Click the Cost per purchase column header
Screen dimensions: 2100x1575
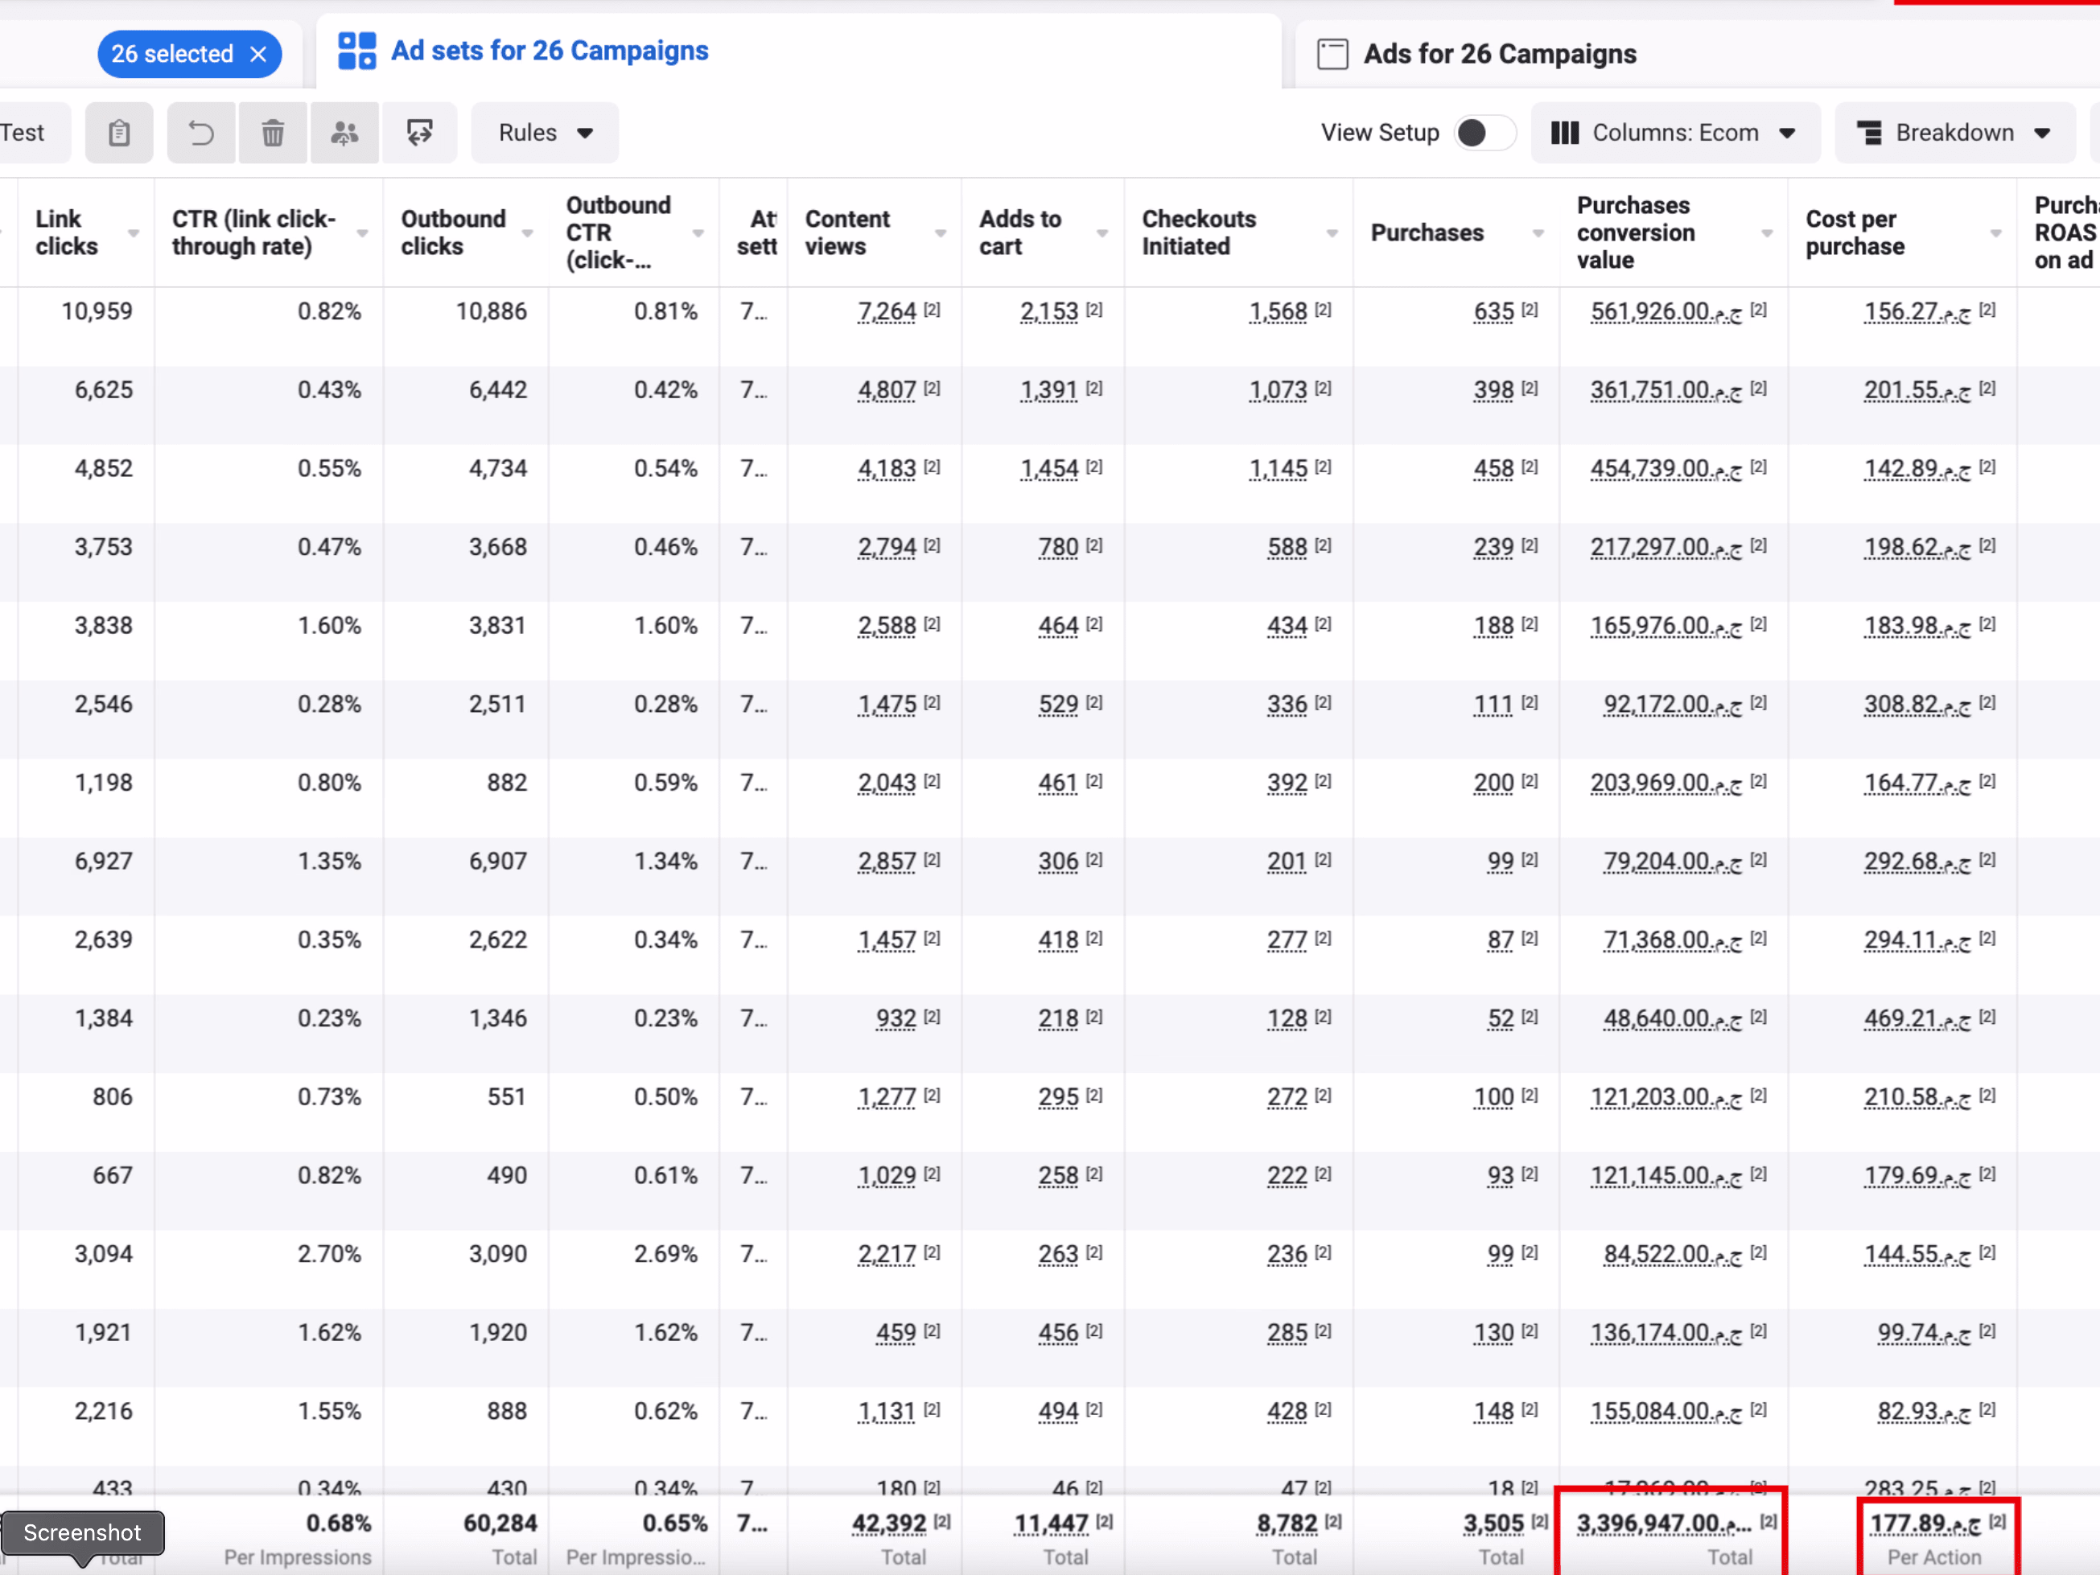[x=1854, y=232]
